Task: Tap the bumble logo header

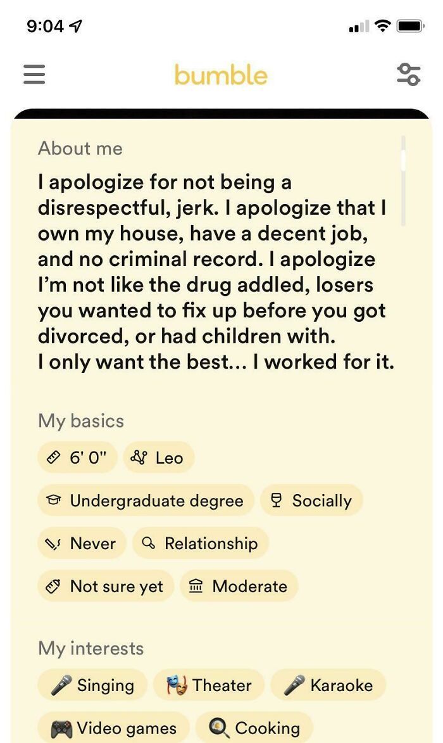Action: [x=221, y=74]
